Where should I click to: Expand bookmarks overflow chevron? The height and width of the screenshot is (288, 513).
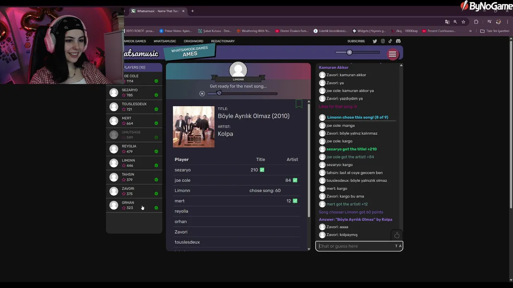point(471,31)
